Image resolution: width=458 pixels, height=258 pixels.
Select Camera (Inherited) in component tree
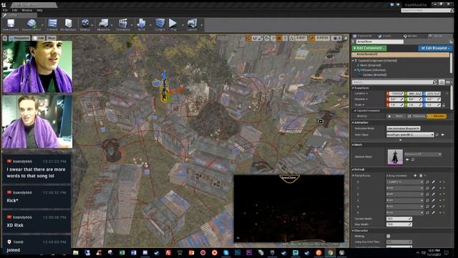374,75
